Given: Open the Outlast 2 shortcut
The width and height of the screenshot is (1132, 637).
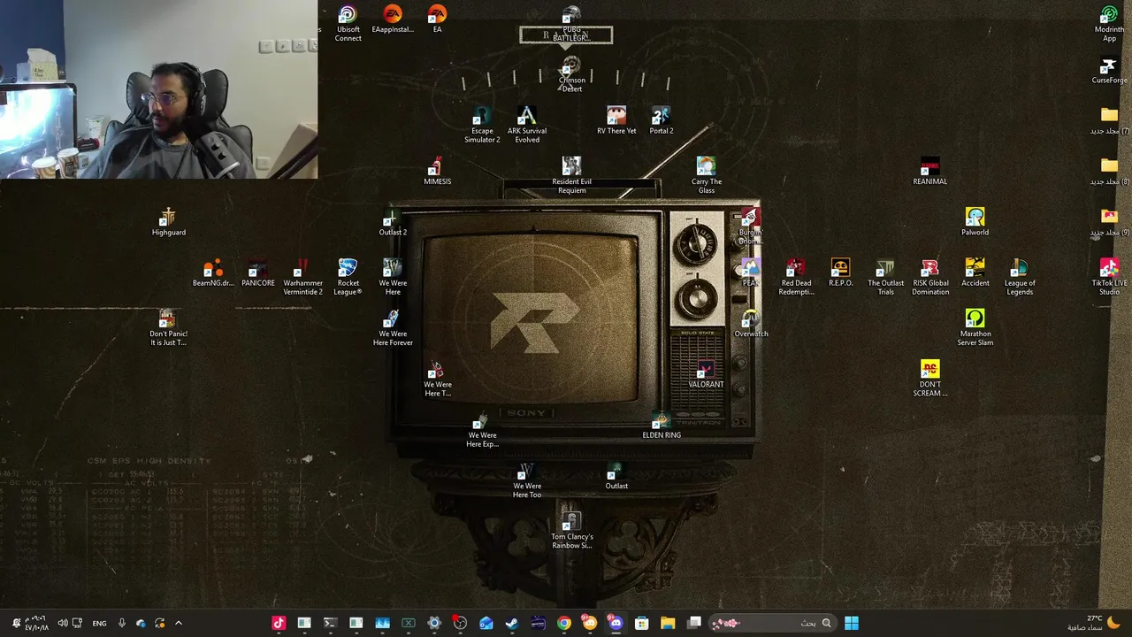Looking at the screenshot, I should [x=393, y=222].
